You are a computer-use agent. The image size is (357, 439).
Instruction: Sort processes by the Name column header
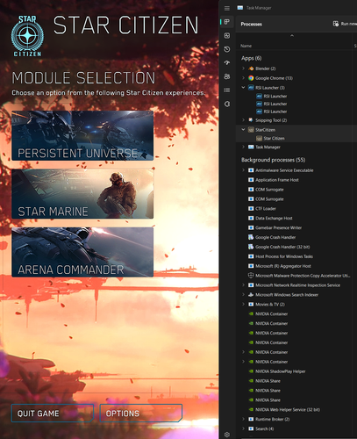(246, 46)
